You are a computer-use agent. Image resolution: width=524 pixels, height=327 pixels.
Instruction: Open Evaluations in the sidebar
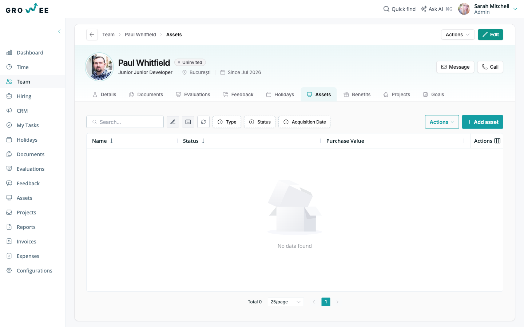[32, 169]
